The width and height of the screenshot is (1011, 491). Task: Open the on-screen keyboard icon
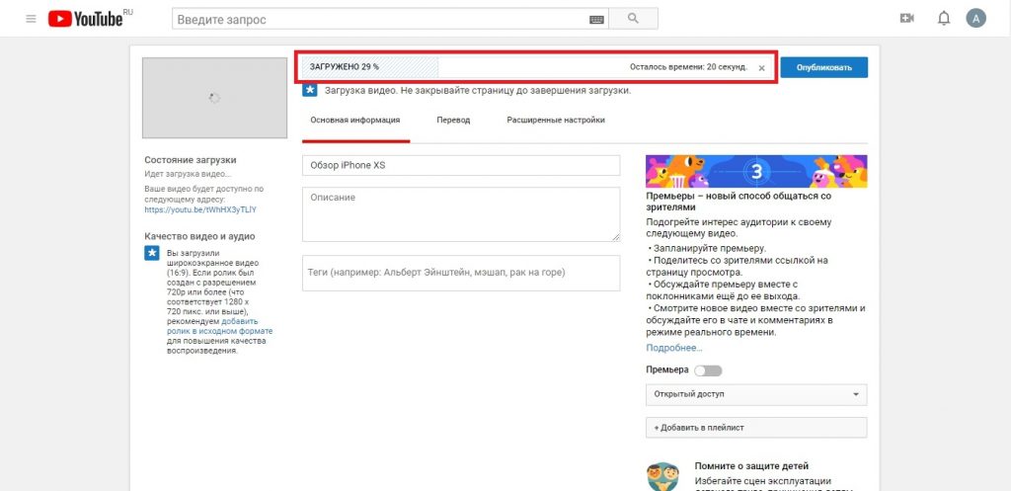pos(596,20)
